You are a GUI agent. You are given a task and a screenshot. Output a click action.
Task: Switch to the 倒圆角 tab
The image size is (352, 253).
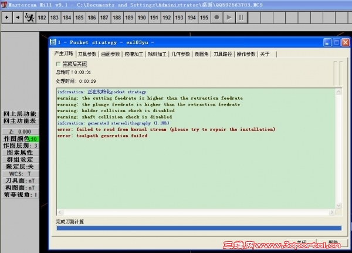202,54
